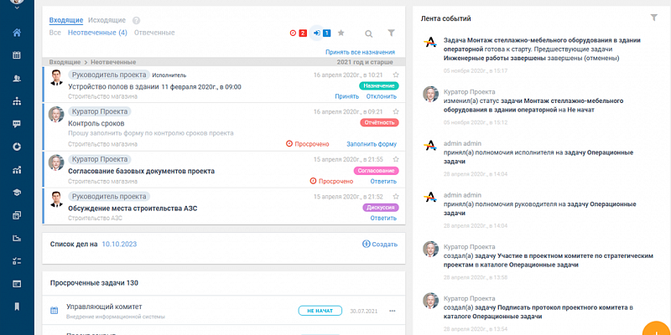
Task: Open the Gantt chart sidebar icon
Action: 17,238
